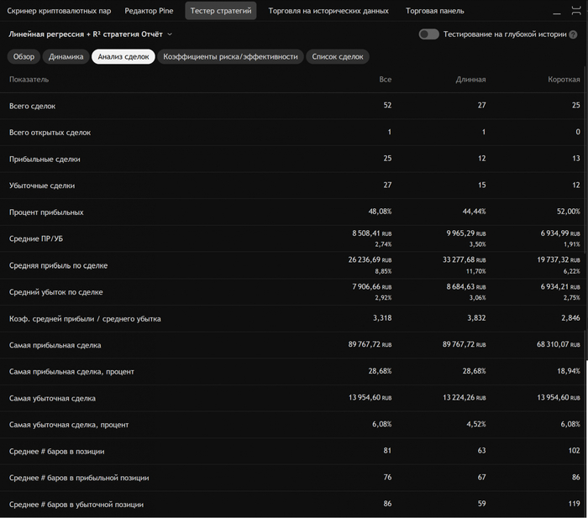Open the Динамика report section

[x=66, y=56]
